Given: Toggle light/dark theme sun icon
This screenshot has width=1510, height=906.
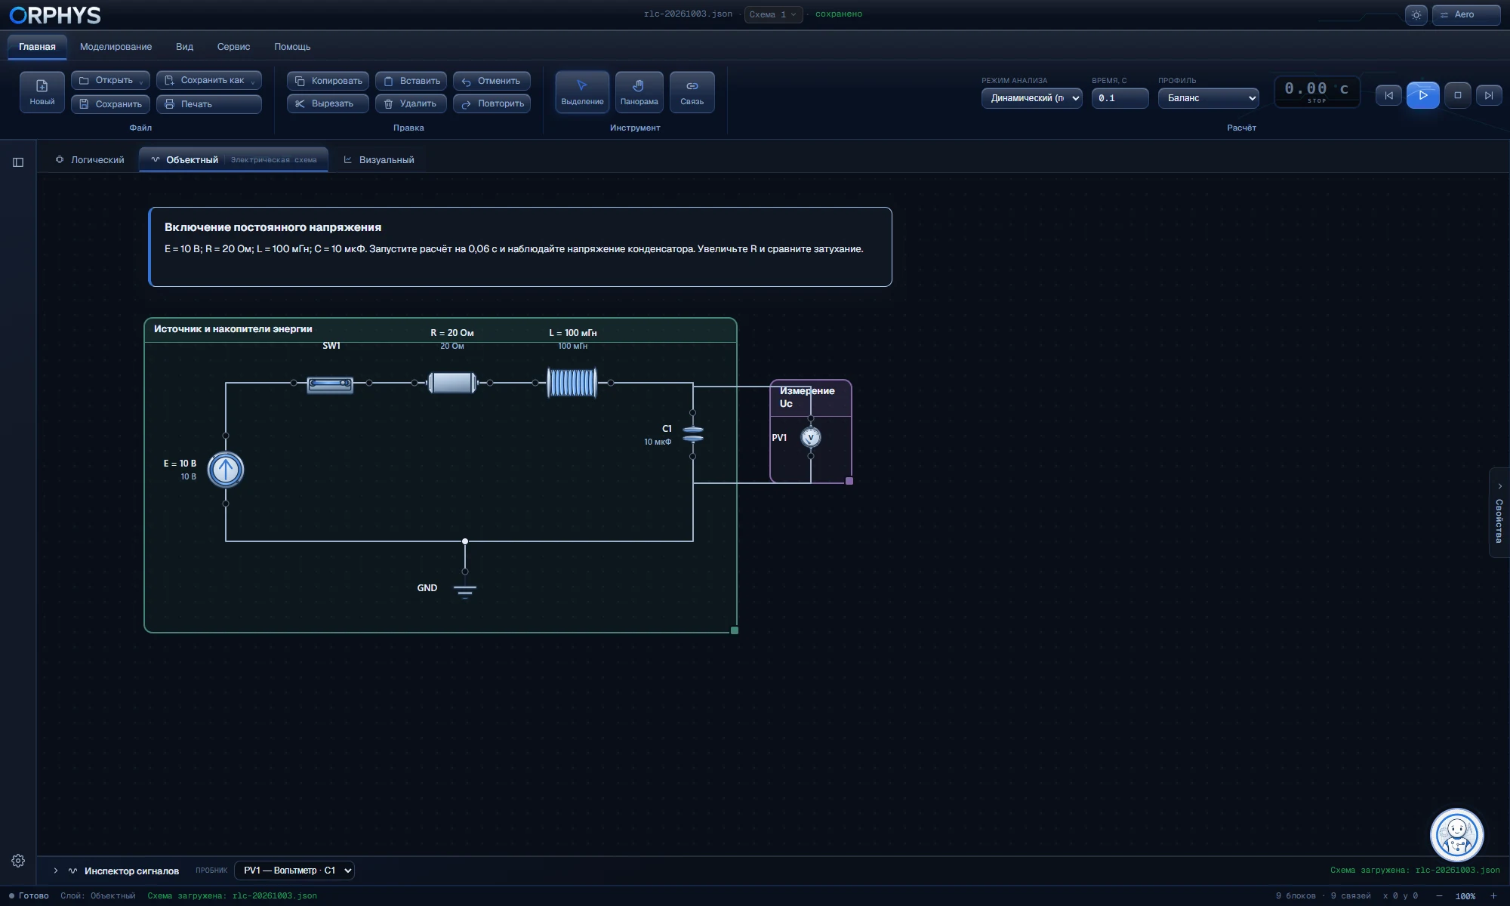Looking at the screenshot, I should click(1416, 14).
